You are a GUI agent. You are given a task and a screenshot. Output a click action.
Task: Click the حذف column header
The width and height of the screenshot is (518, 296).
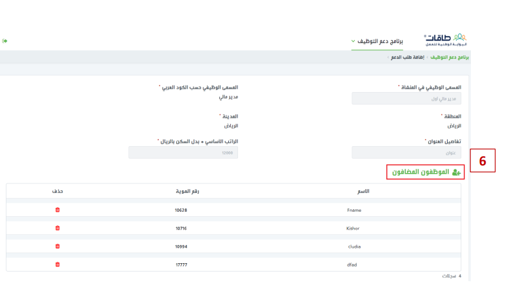click(x=57, y=191)
